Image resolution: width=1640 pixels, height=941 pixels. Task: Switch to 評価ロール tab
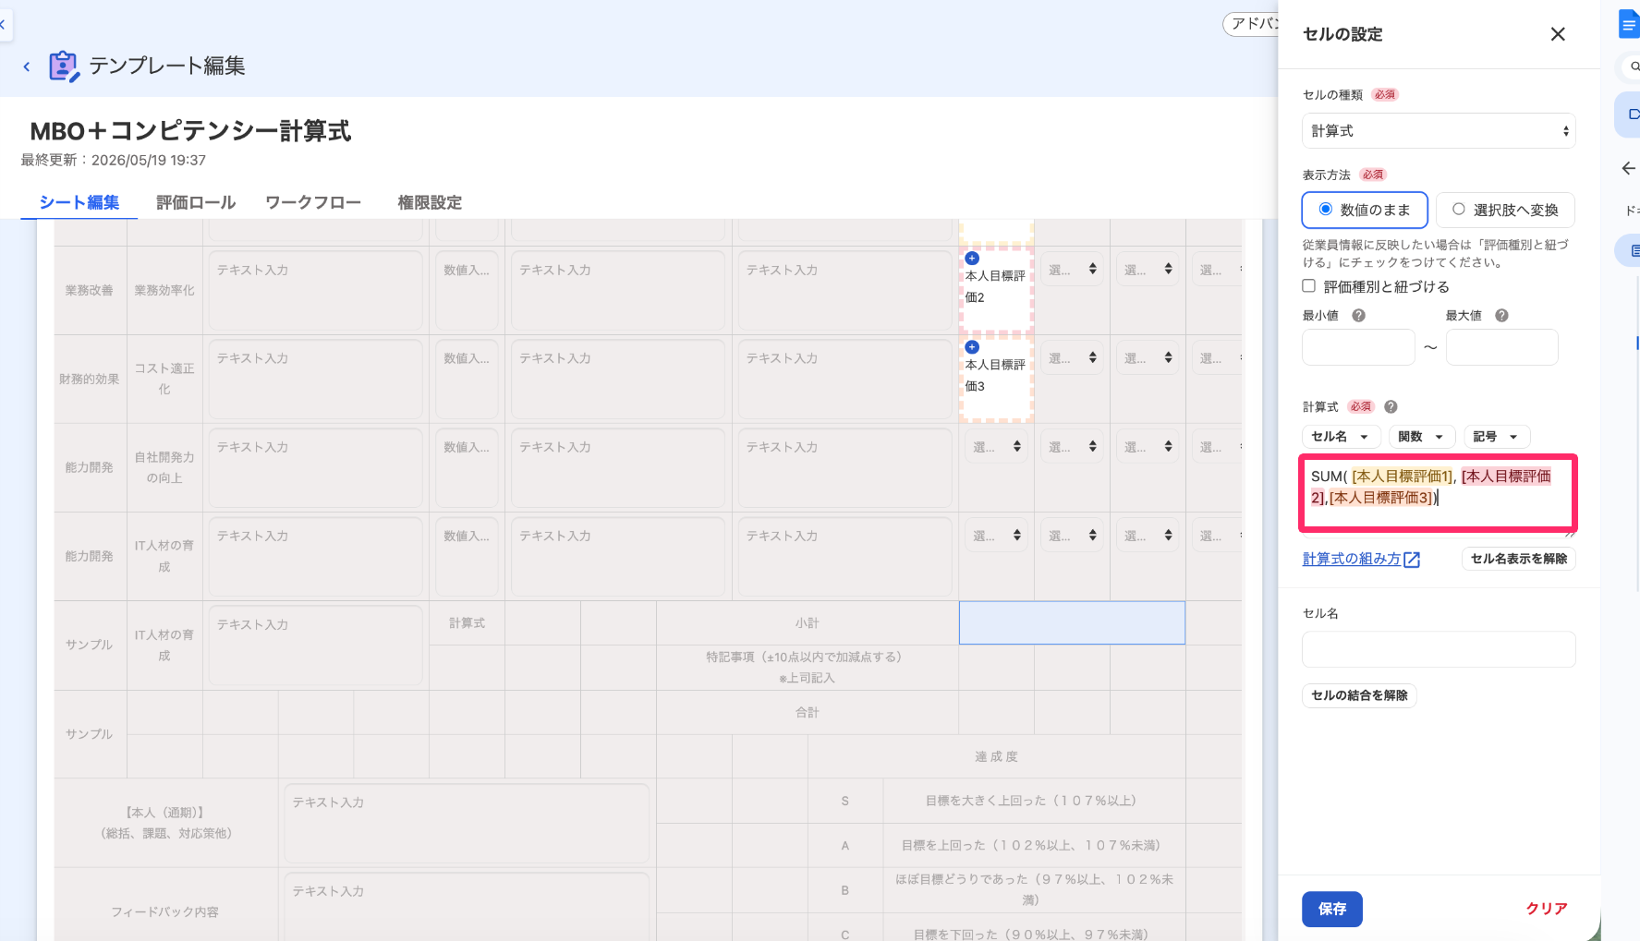(196, 202)
